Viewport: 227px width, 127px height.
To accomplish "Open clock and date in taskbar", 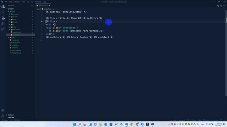I will coord(218,124).
